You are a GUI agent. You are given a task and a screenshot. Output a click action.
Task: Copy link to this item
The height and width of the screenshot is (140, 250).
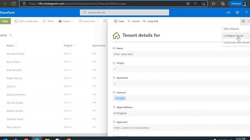coord(150,21)
